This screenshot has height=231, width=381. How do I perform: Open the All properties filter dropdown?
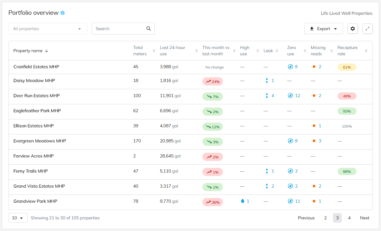47,29
